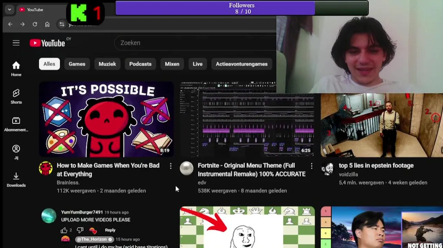This screenshot has width=443, height=248.
Task: Open the Brainless. channel name
Action: [x=68, y=183]
